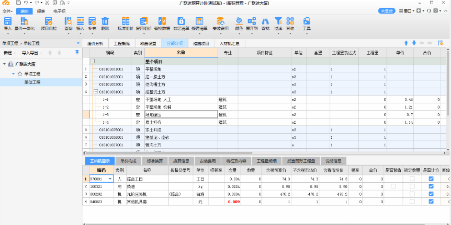Click the 删除 (Delete) trash icon

coord(105,23)
